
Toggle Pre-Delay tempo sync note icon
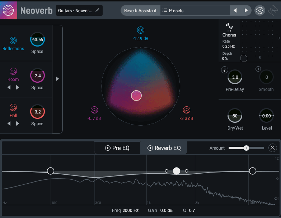click(x=225, y=70)
